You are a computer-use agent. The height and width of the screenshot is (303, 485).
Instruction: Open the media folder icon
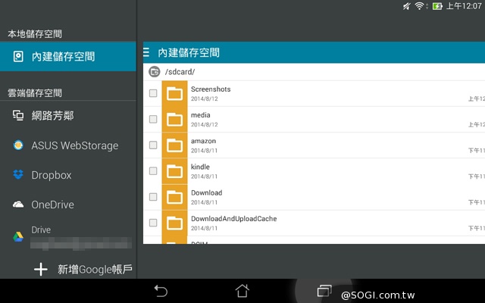coord(174,120)
